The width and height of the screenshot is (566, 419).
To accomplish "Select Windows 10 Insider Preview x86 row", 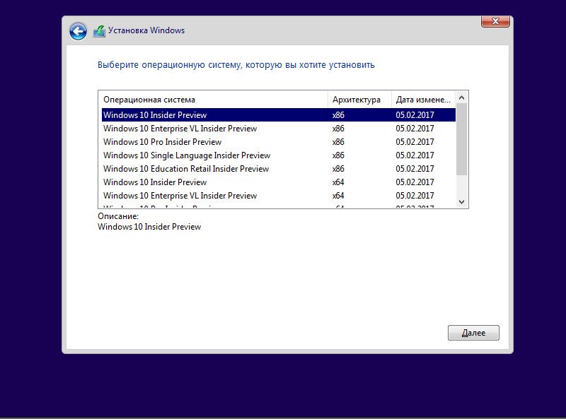I will point(279,115).
